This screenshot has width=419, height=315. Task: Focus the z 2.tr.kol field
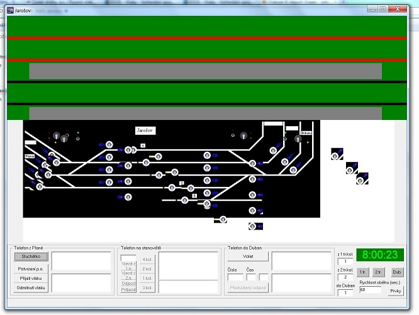[x=345, y=277]
